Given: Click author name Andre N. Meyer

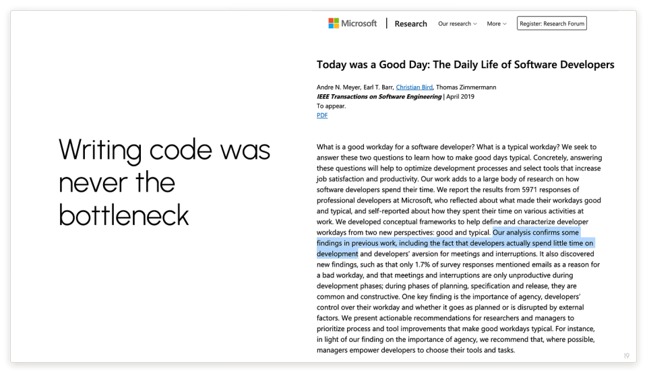Looking at the screenshot, I should point(338,88).
